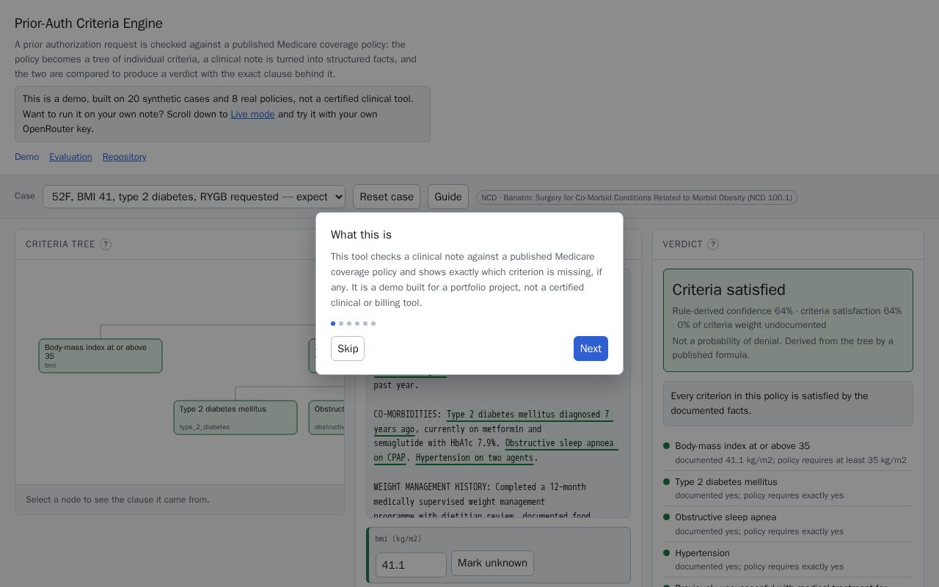Go to the Demo link
This screenshot has width=939, height=587.
point(26,157)
